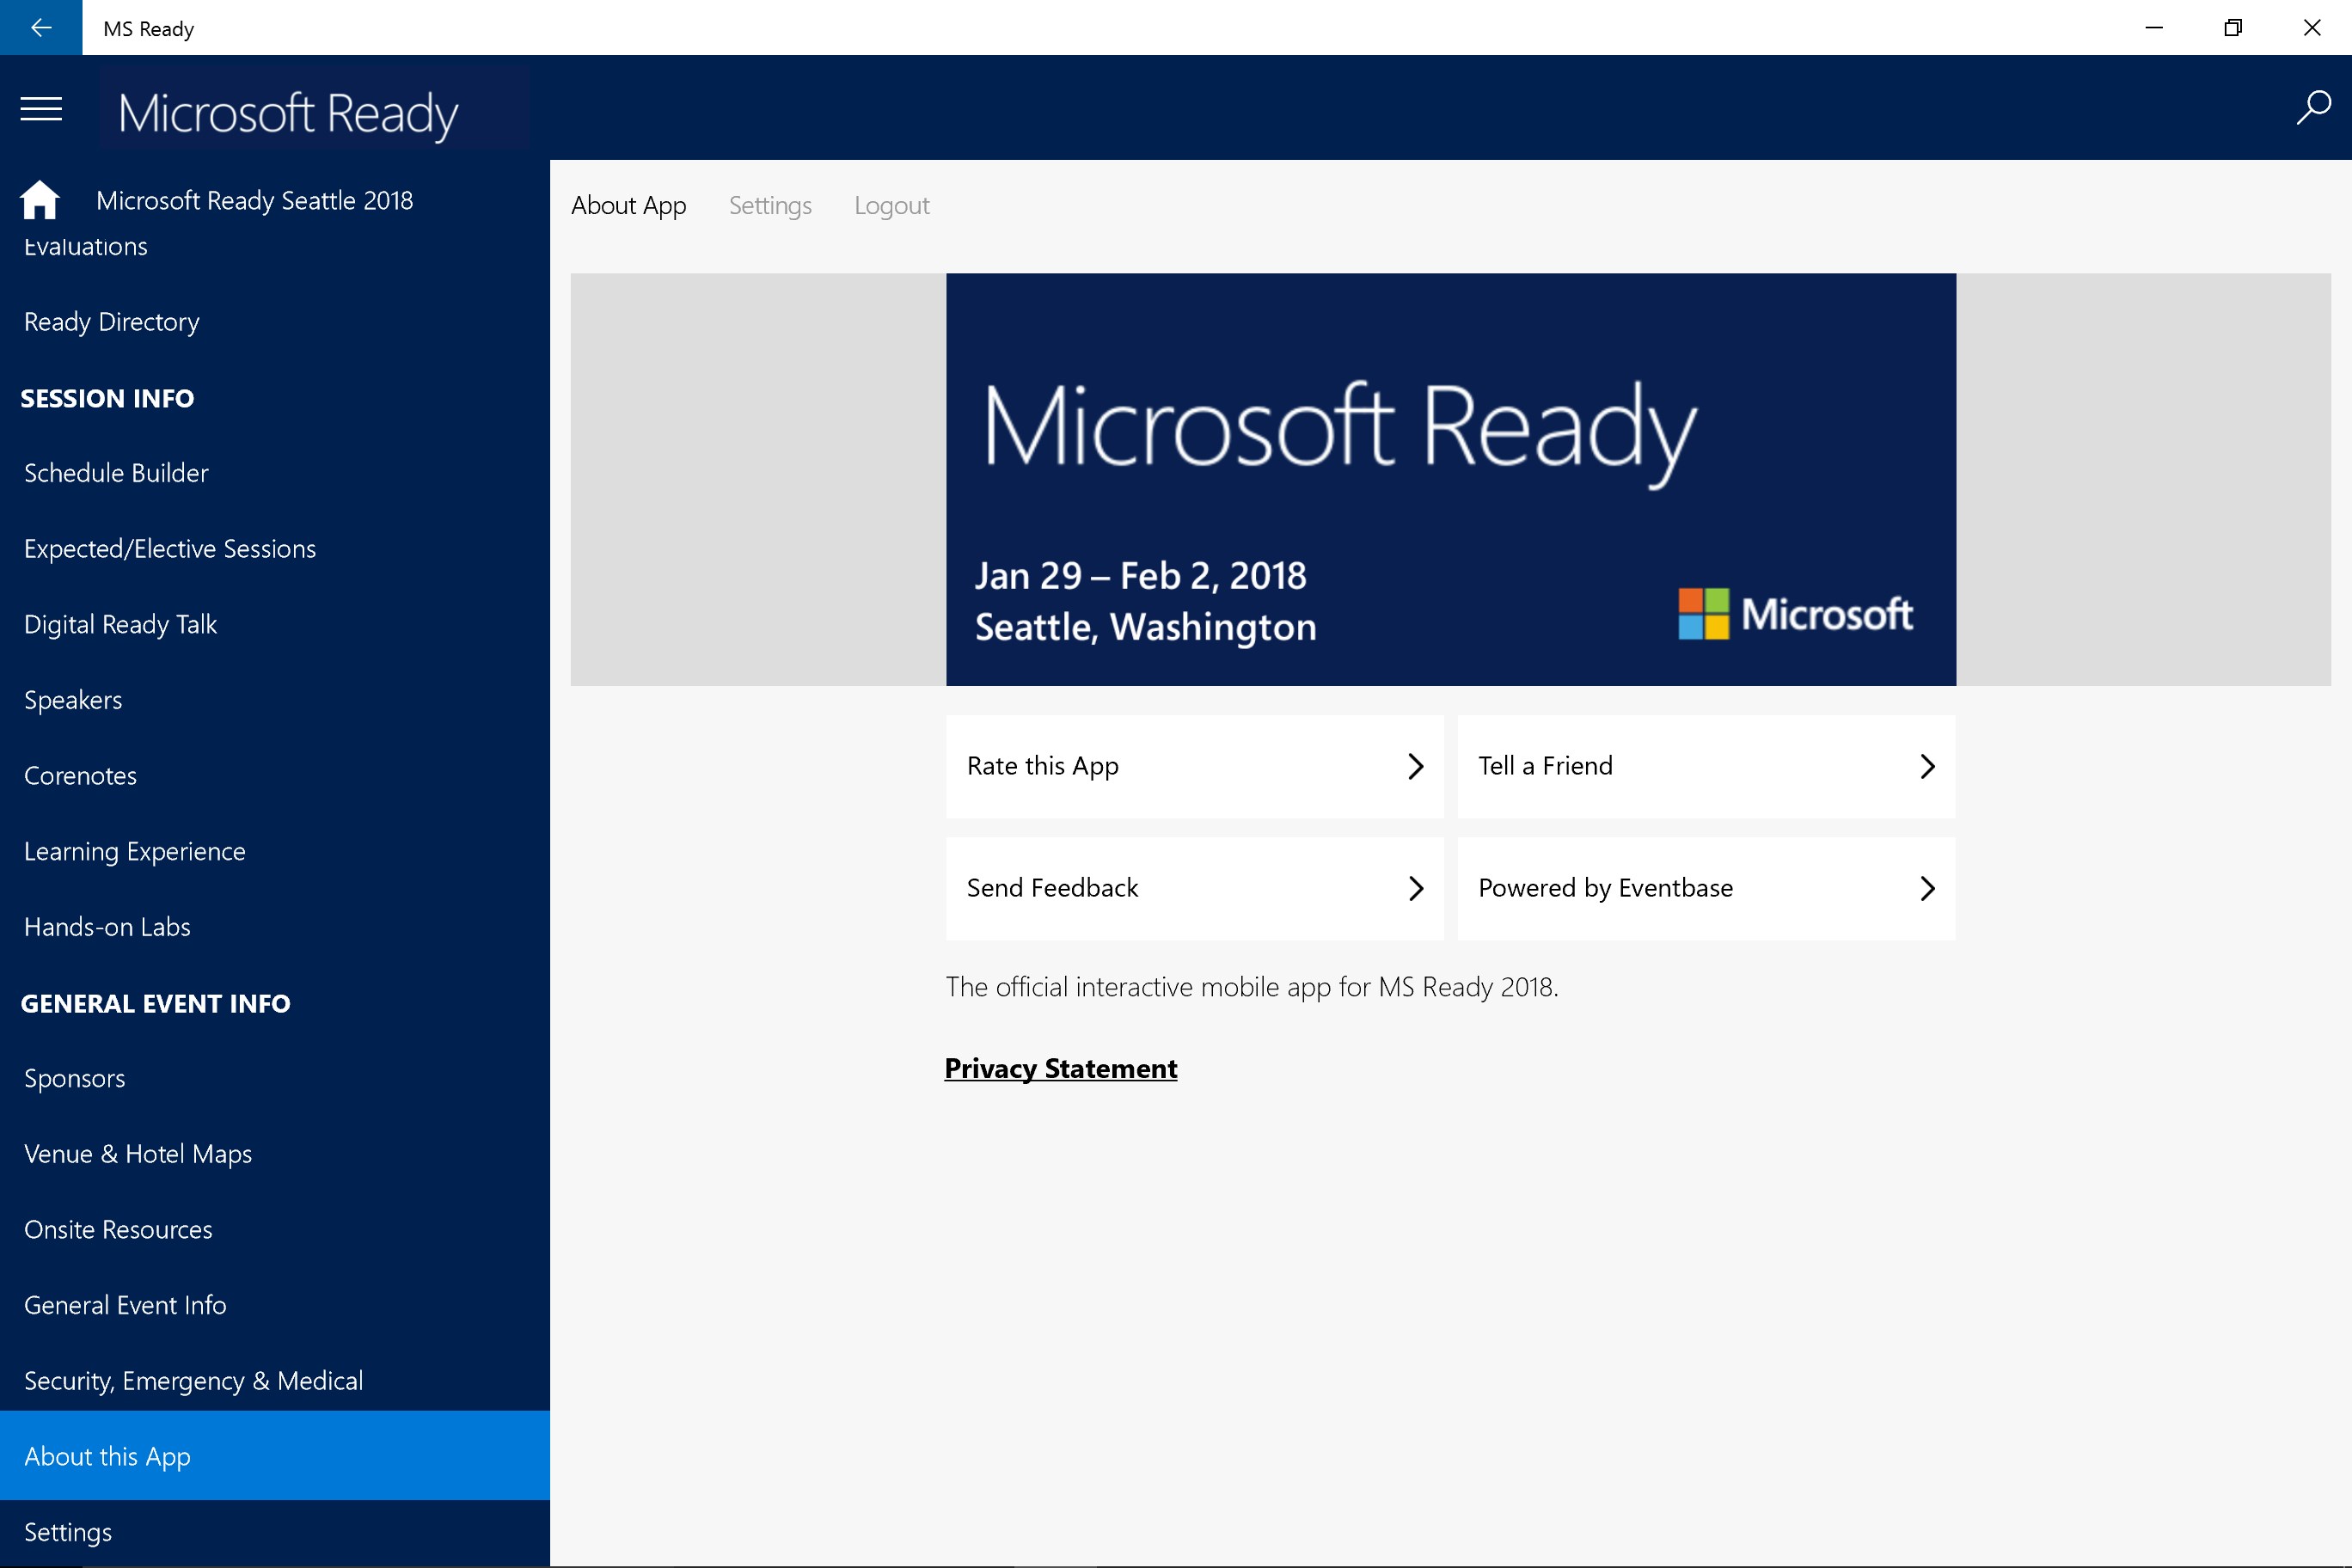Click the Rate this App chevron arrow

pos(1415,766)
